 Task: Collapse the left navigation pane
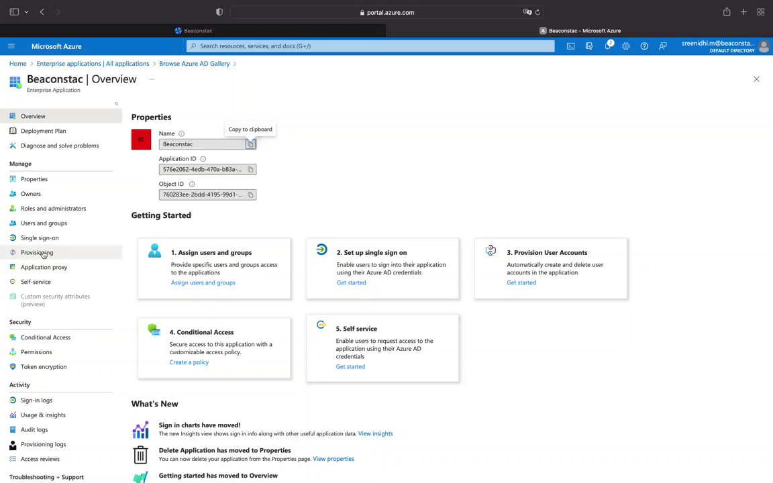click(x=116, y=103)
